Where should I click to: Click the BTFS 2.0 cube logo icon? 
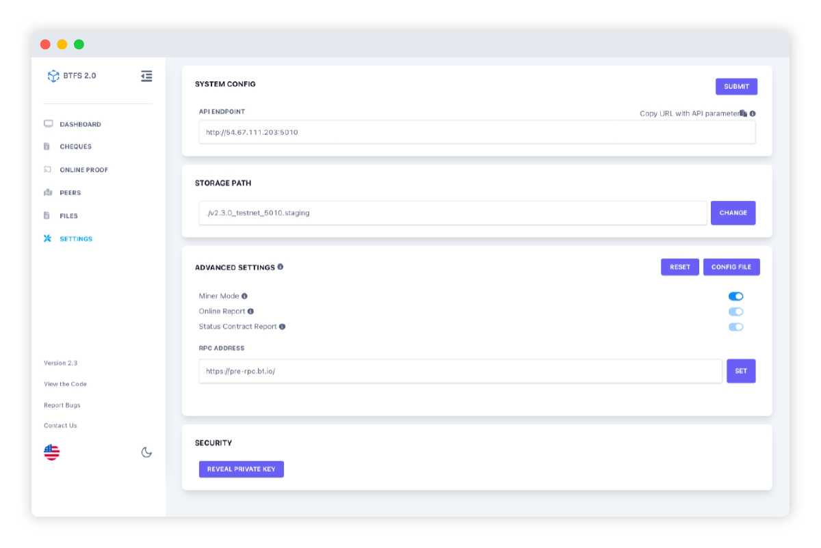(x=53, y=76)
